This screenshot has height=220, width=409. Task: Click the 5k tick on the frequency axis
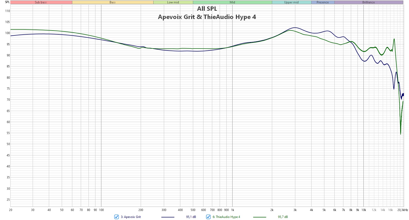(324, 210)
